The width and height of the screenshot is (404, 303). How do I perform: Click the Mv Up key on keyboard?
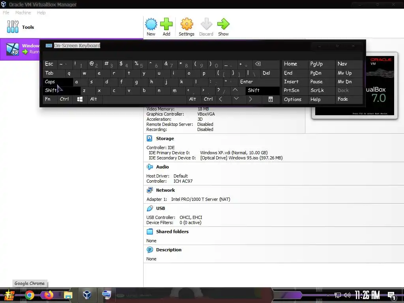pos(349,73)
